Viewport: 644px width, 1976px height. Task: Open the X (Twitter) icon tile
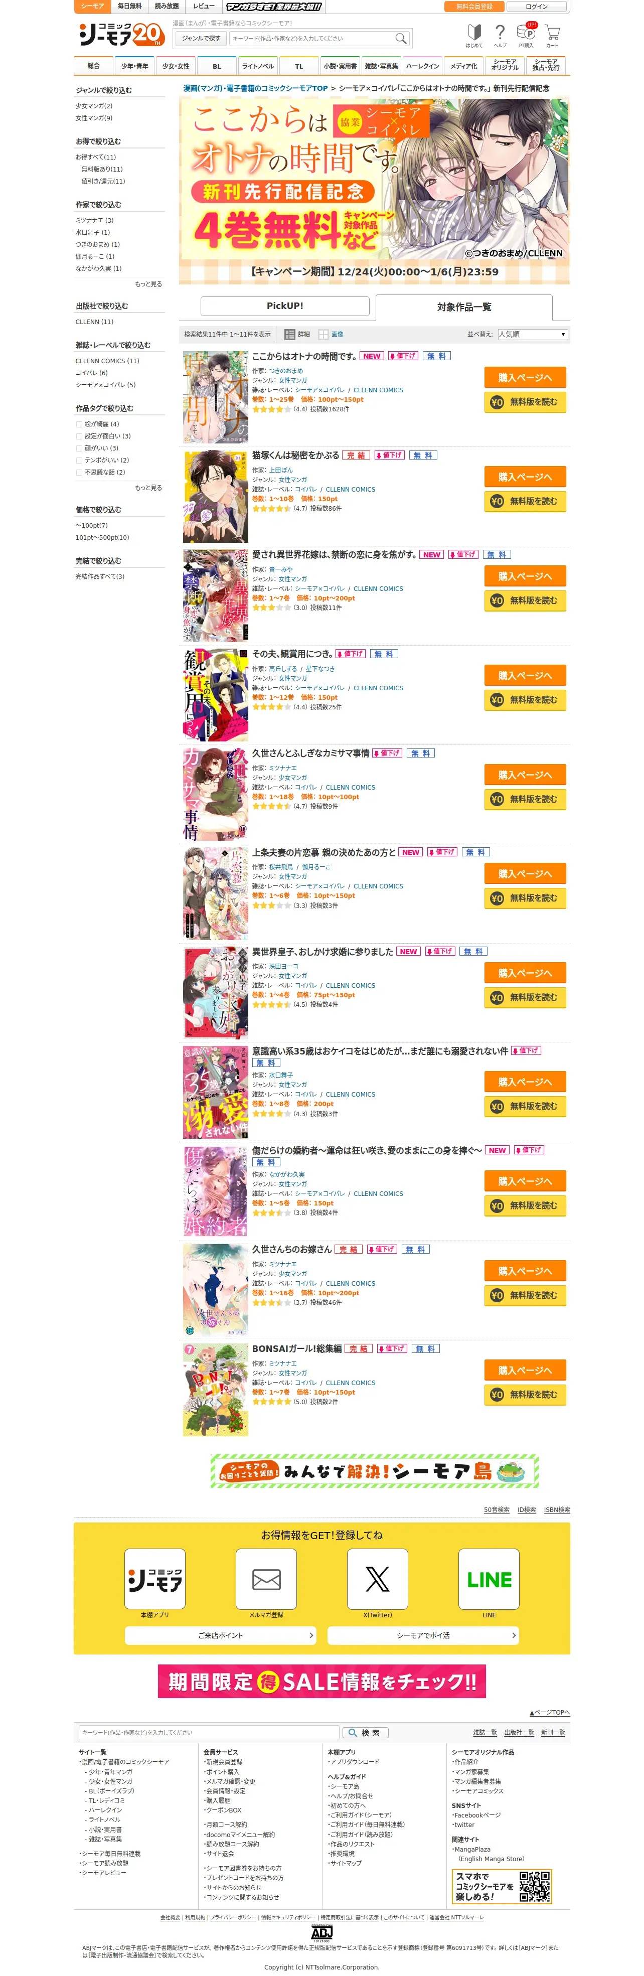377,1579
